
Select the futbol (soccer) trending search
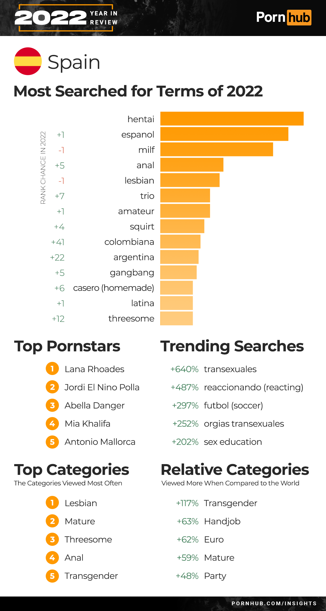pos(233,405)
